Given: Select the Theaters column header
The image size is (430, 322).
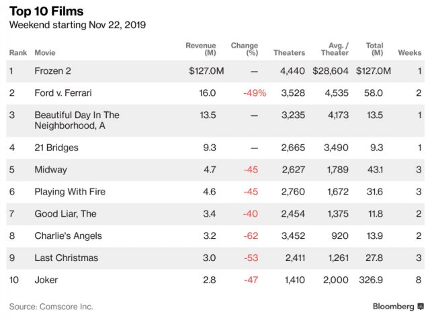Looking at the screenshot, I should pos(289,52).
